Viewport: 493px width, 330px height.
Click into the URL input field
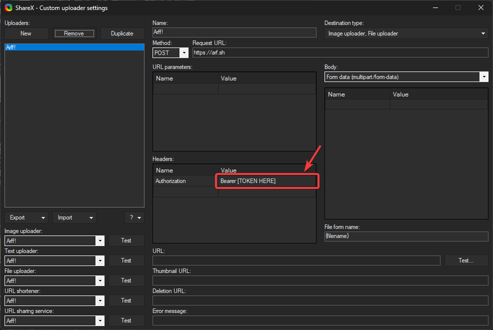296,260
